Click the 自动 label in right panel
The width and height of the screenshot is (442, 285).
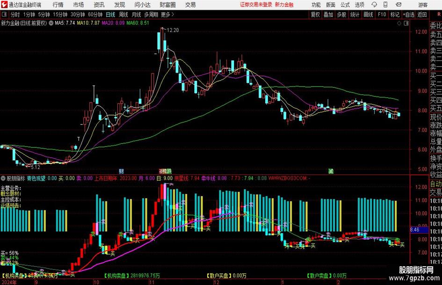coord(436,184)
